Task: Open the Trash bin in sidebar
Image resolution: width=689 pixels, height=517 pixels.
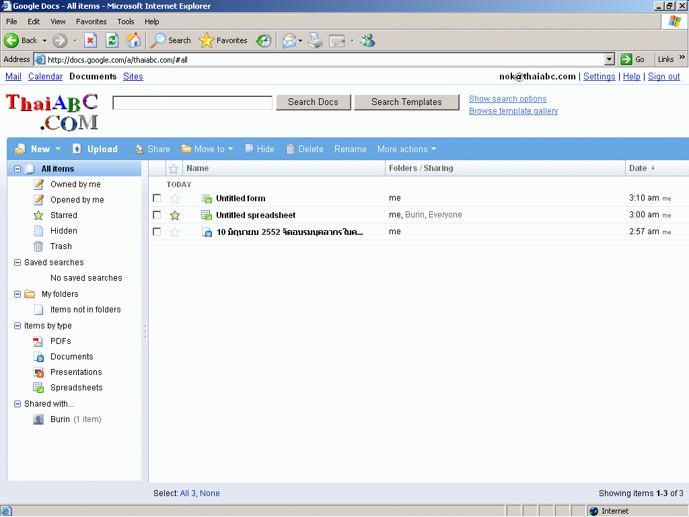Action: pos(61,246)
